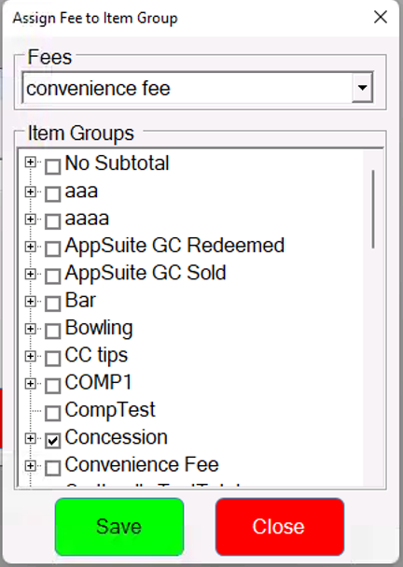Click the green Save button
This screenshot has width=403, height=567.
(119, 527)
